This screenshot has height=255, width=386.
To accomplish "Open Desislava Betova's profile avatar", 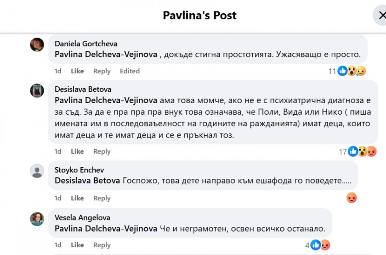I will pos(37,90).
